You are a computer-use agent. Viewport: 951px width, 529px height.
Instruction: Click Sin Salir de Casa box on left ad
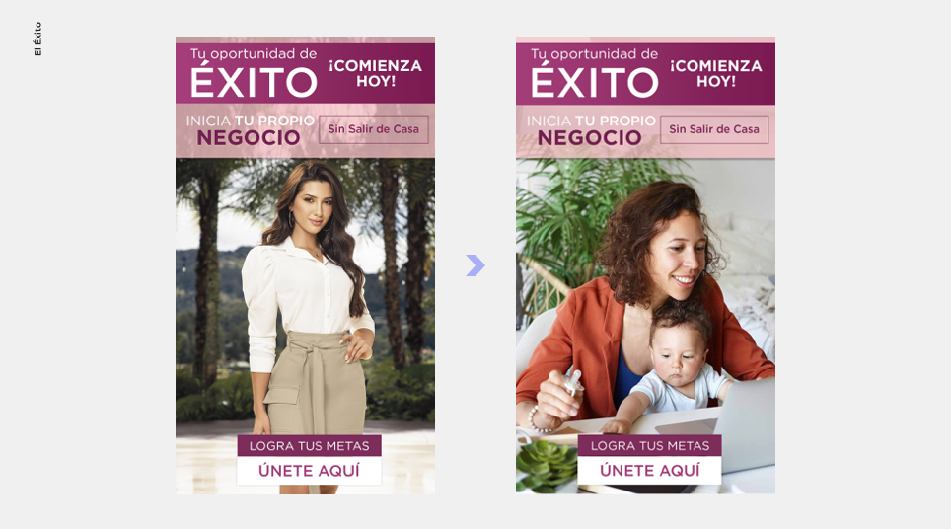pyautogui.click(x=374, y=129)
